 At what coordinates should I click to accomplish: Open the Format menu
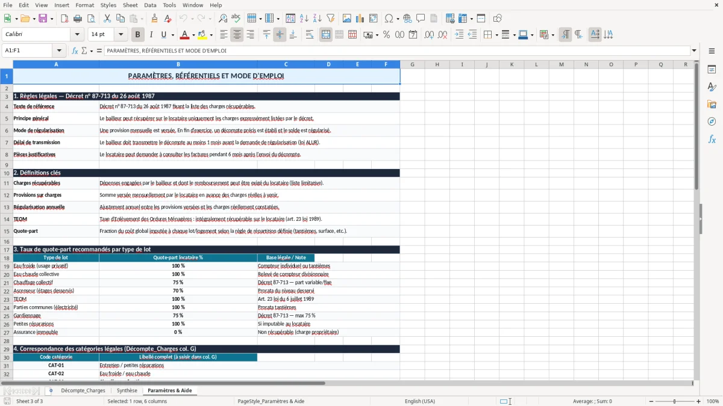point(84,5)
